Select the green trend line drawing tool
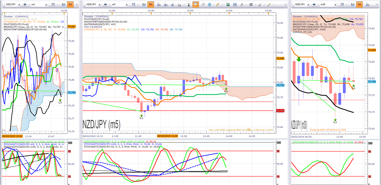Image resolution: width=381 pixels, height=185 pixels. point(269,5)
